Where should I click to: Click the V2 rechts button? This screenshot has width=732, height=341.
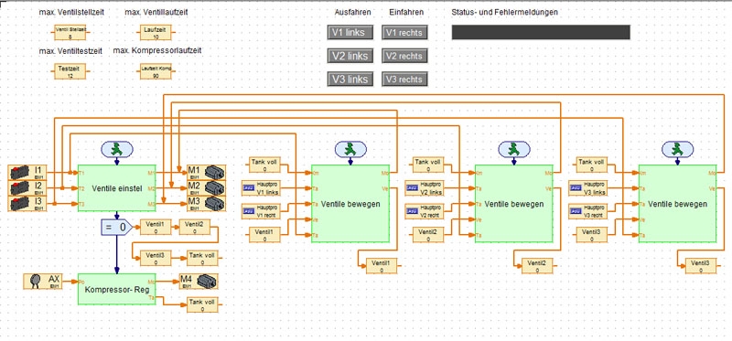(x=404, y=56)
